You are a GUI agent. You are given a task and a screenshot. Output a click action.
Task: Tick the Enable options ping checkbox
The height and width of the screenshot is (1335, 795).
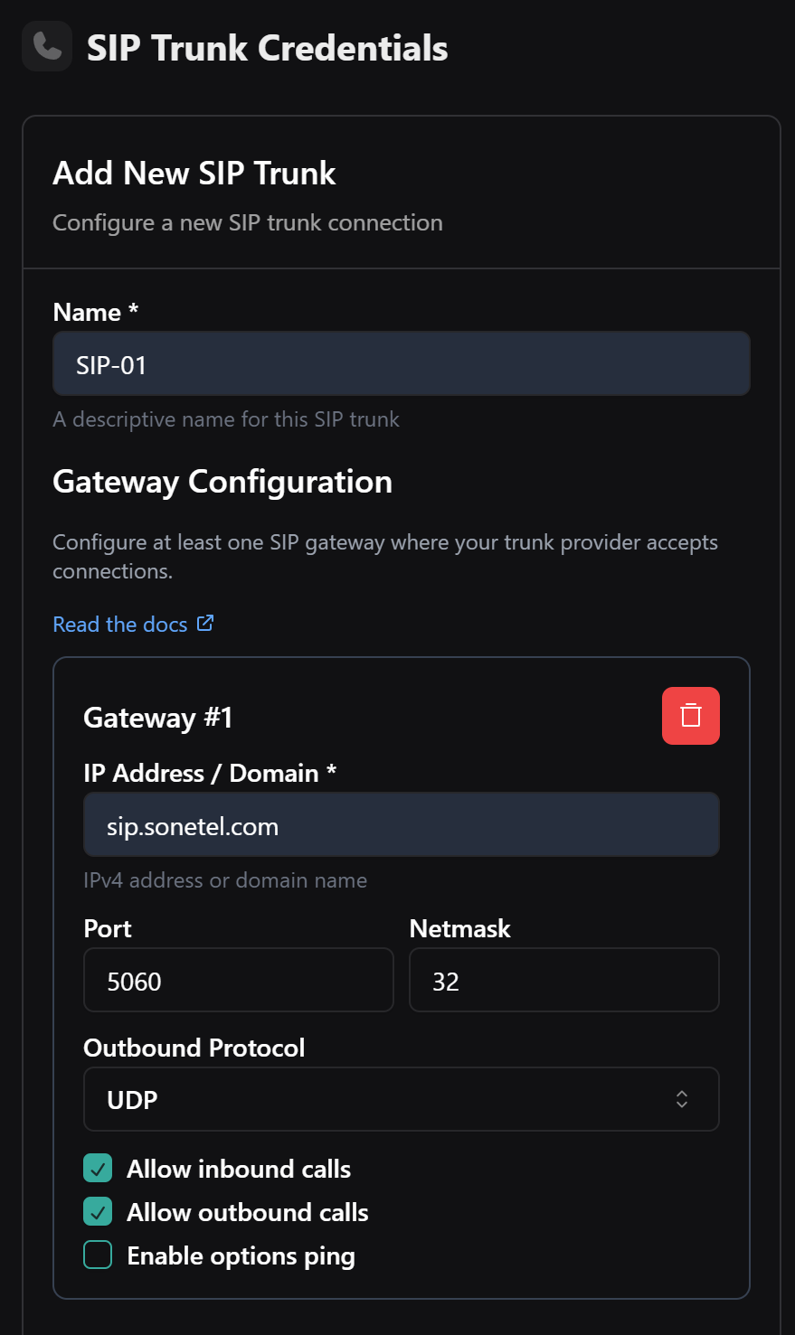tap(98, 1255)
